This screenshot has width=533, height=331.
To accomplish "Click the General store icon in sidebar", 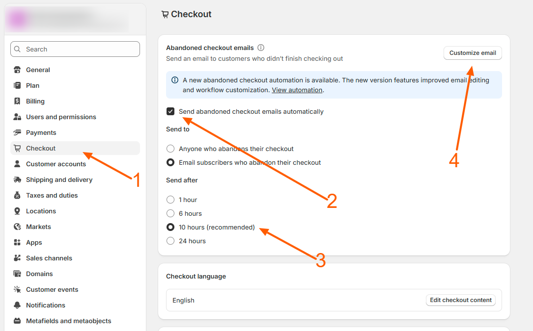I will coord(17,70).
